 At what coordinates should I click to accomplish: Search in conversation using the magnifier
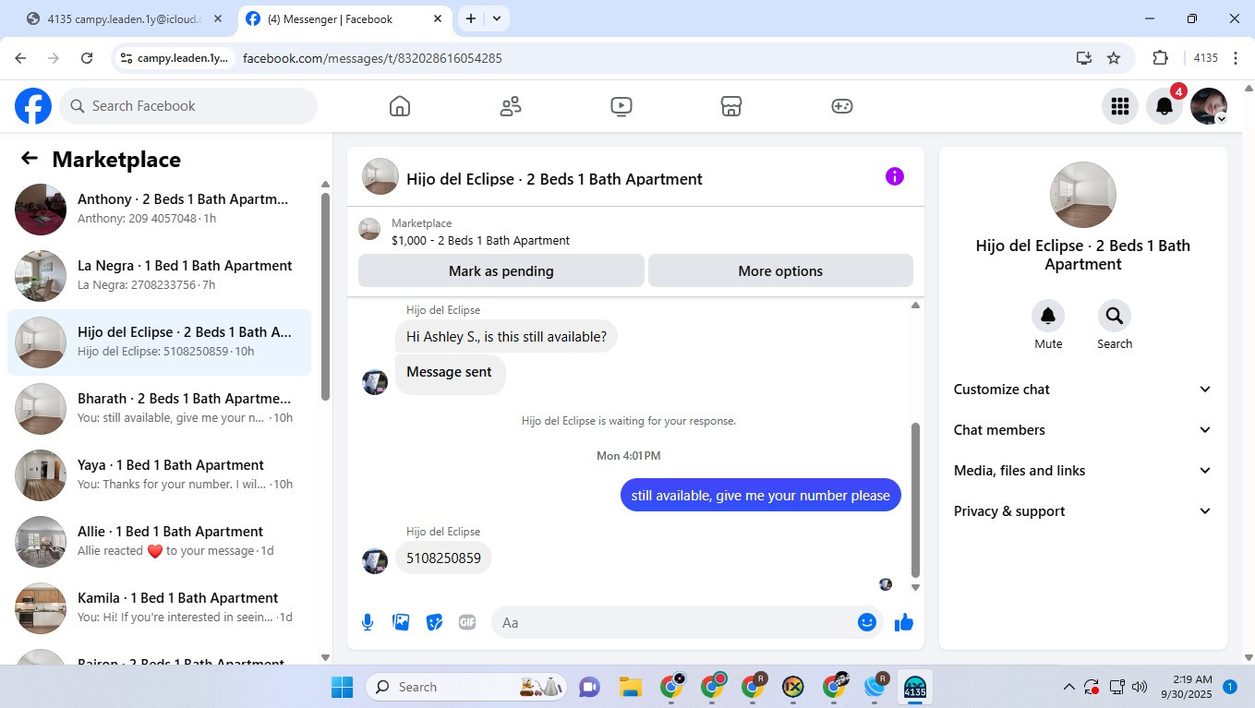tap(1115, 316)
